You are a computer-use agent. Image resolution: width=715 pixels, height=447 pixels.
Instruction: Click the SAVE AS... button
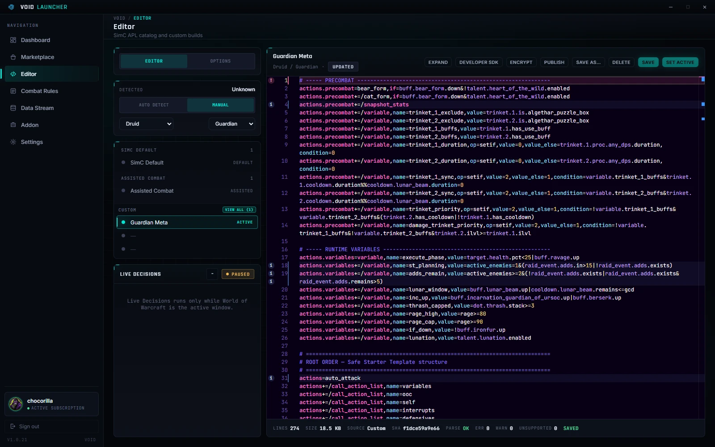pos(588,63)
